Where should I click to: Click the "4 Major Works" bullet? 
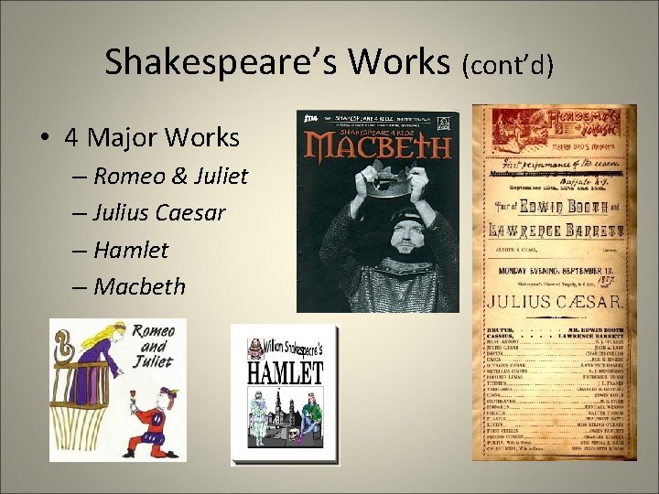pos(152,137)
